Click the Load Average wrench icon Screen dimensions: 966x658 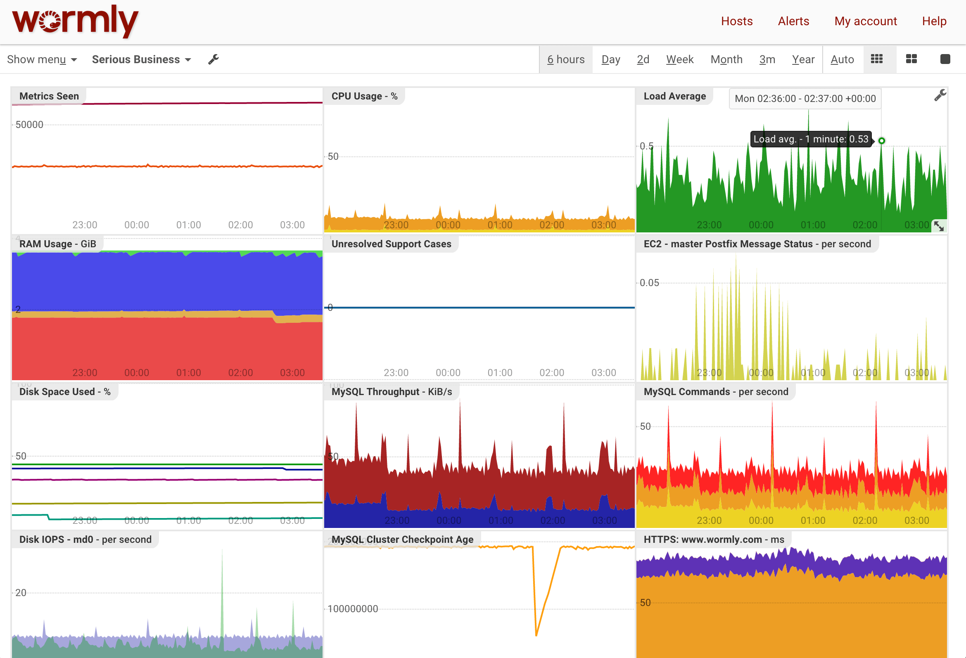click(940, 95)
